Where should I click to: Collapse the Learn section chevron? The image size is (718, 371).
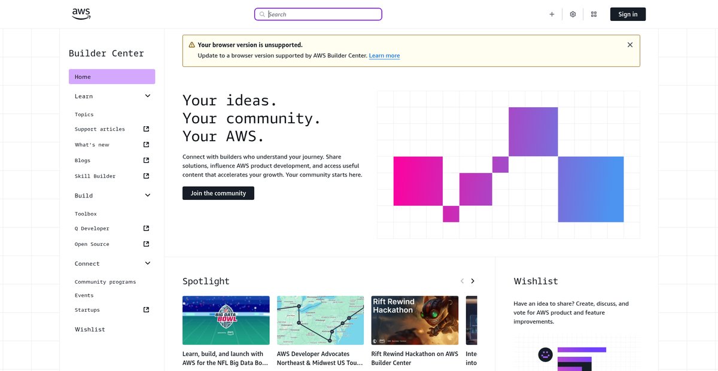[x=148, y=96]
